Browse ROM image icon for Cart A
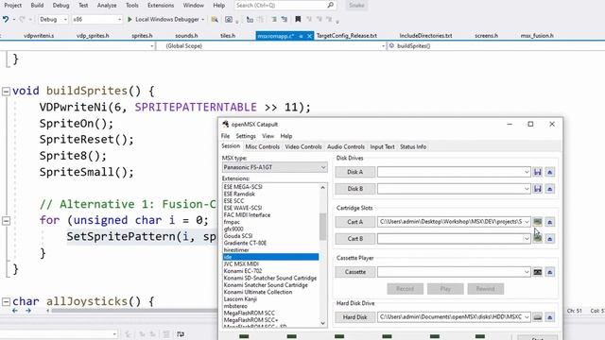The image size is (605, 340). pos(538,222)
